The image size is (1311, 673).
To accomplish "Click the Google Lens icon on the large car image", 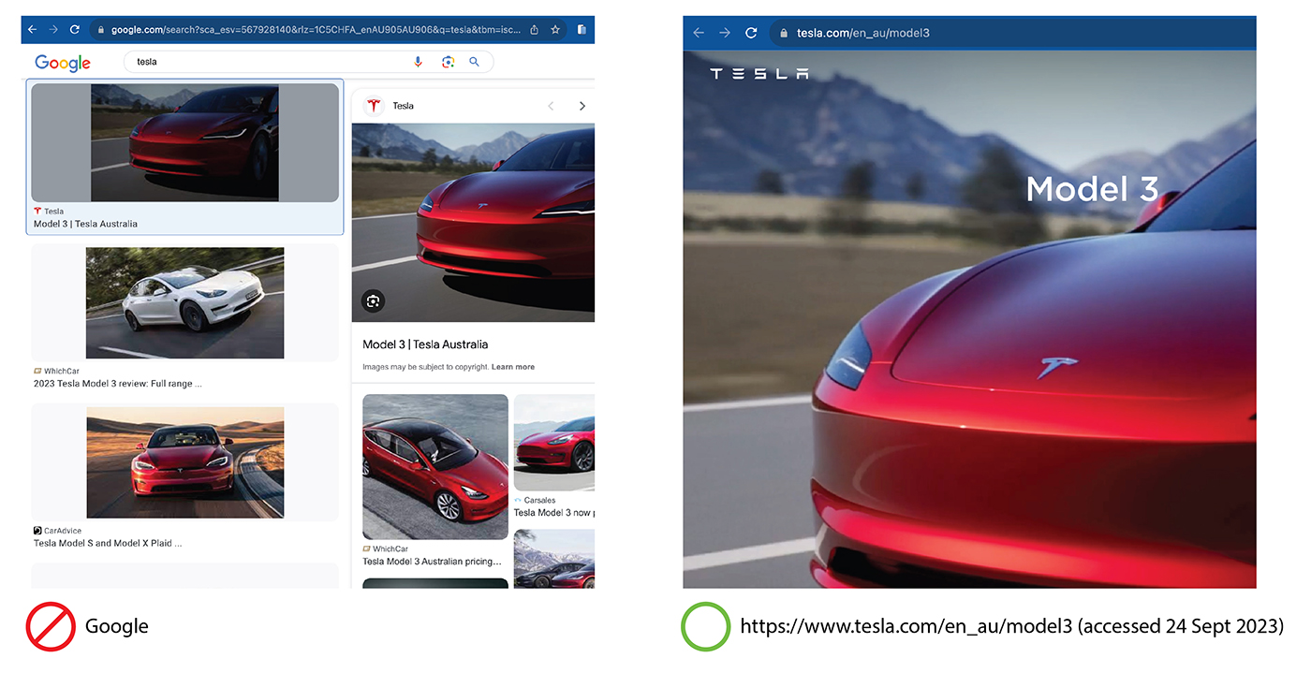I will click(373, 300).
